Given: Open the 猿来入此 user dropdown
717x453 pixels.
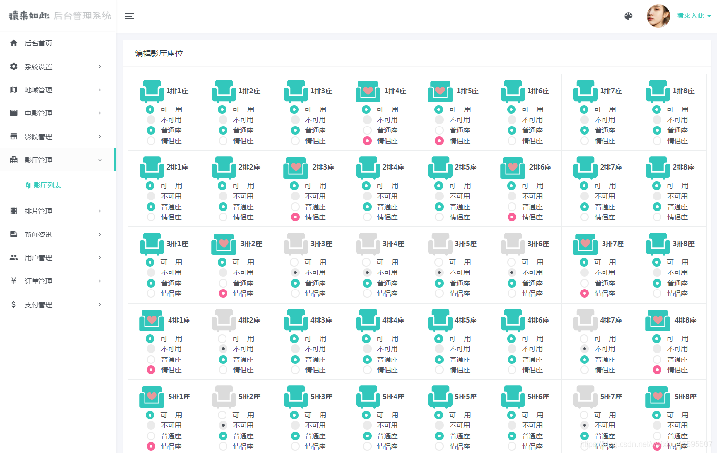Looking at the screenshot, I should pos(694,16).
